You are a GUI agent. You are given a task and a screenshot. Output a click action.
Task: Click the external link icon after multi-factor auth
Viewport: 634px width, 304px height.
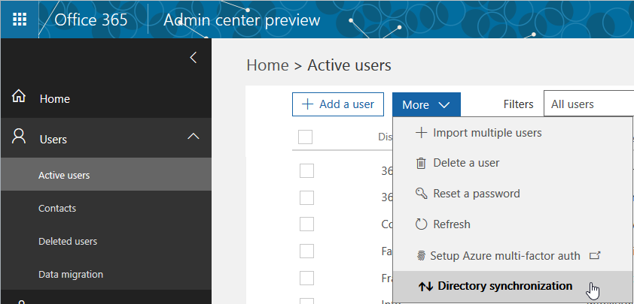tap(595, 255)
